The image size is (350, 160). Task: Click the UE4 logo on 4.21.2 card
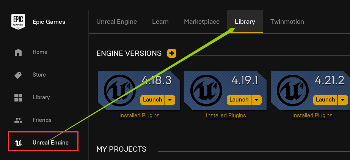[293, 91]
